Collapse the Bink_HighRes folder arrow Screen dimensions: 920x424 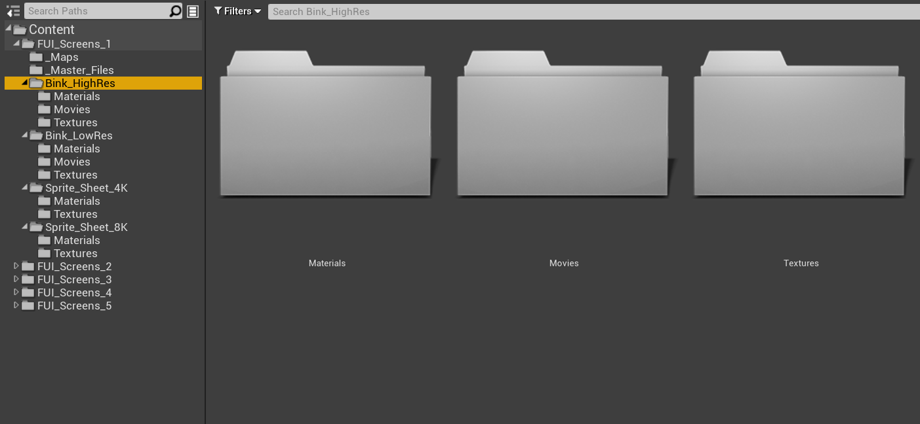[25, 83]
